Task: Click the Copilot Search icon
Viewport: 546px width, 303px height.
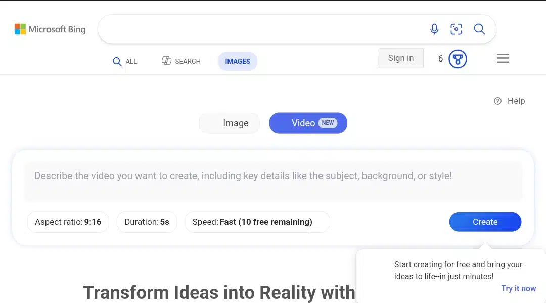Action: click(x=166, y=60)
